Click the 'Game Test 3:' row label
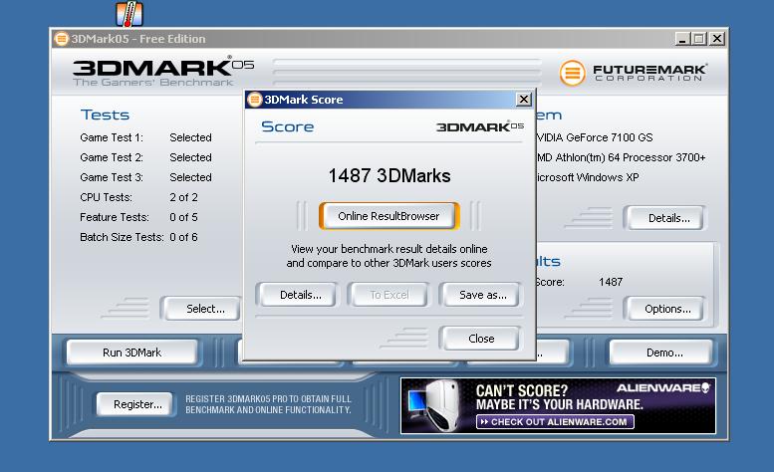The height and width of the screenshot is (472, 774). (x=112, y=177)
